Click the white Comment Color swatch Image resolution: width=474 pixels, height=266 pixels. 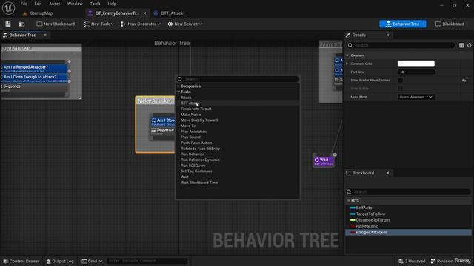[x=416, y=64]
